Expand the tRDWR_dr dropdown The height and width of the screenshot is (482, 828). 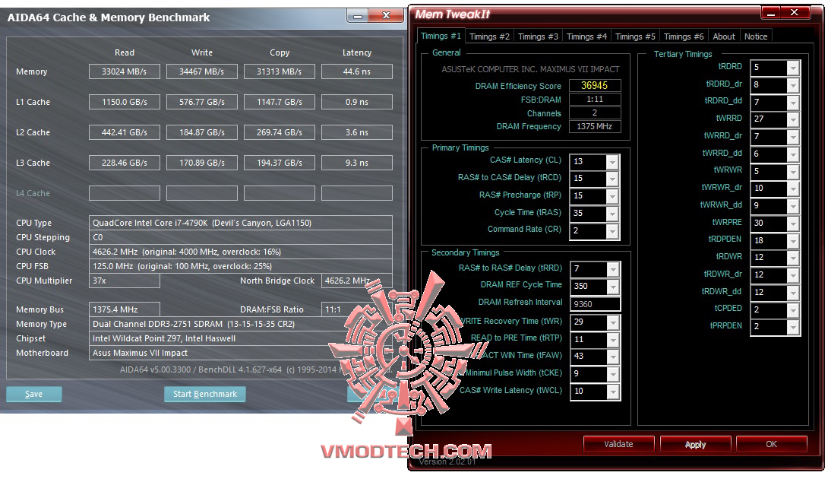(x=792, y=275)
